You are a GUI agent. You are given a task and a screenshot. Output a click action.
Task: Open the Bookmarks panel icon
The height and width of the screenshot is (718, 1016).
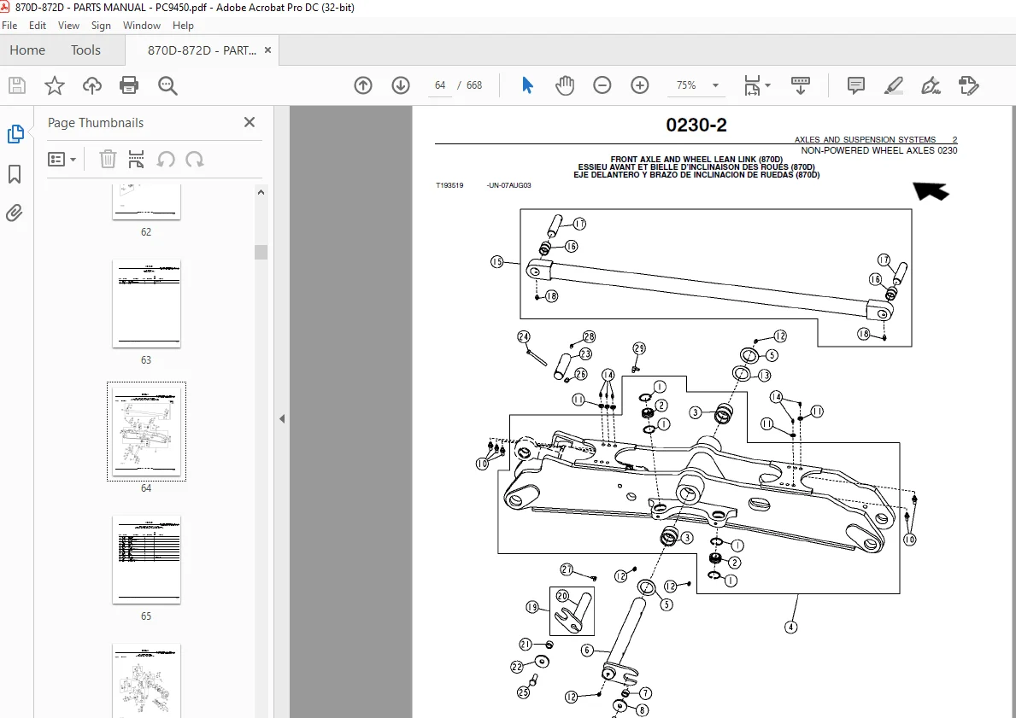tap(15, 174)
